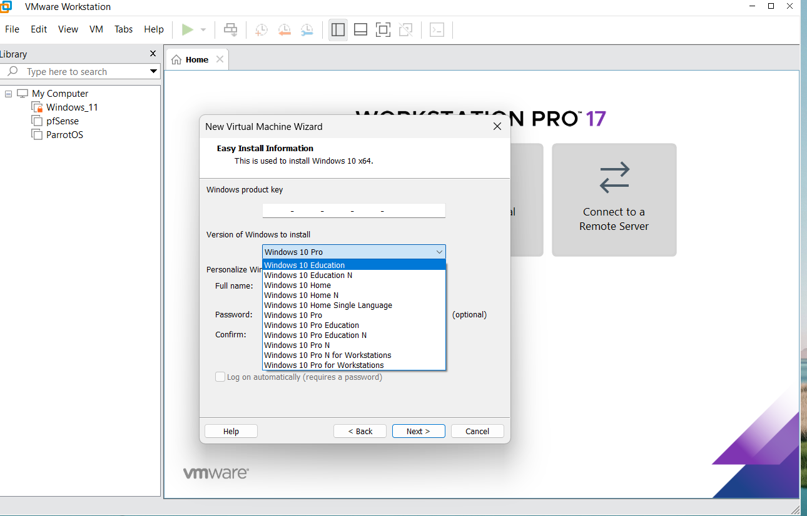The image size is (807, 516).
Task: Open the Tabs menu
Action: click(124, 29)
